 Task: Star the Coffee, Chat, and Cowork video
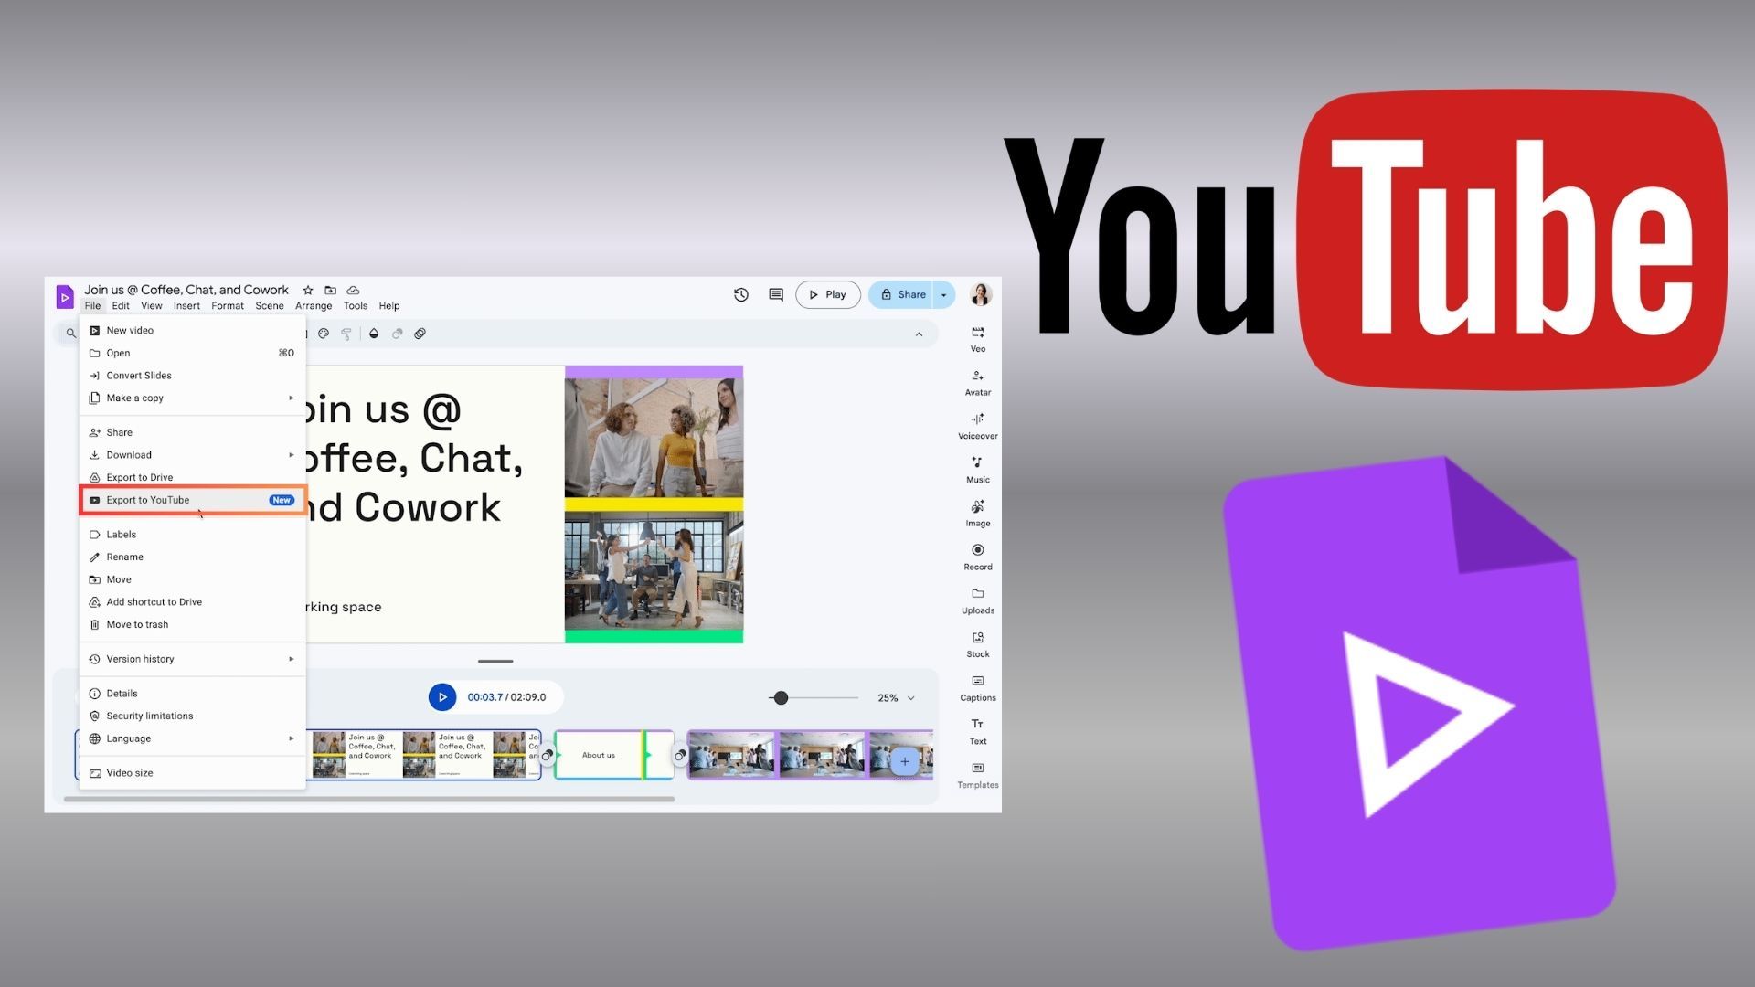click(x=308, y=291)
